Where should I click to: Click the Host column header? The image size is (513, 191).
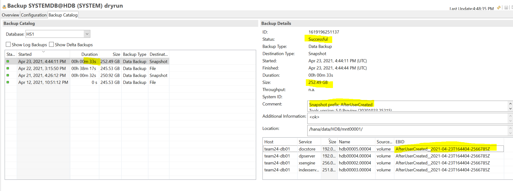pos(280,142)
